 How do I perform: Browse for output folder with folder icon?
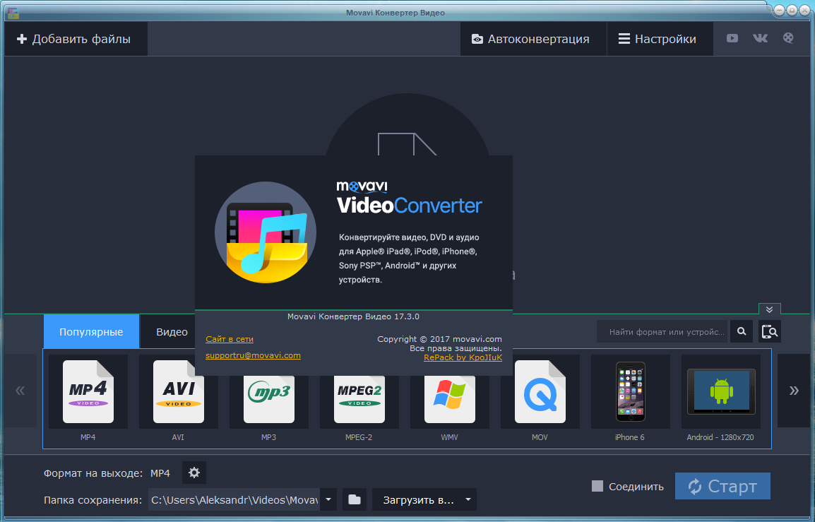pos(355,500)
